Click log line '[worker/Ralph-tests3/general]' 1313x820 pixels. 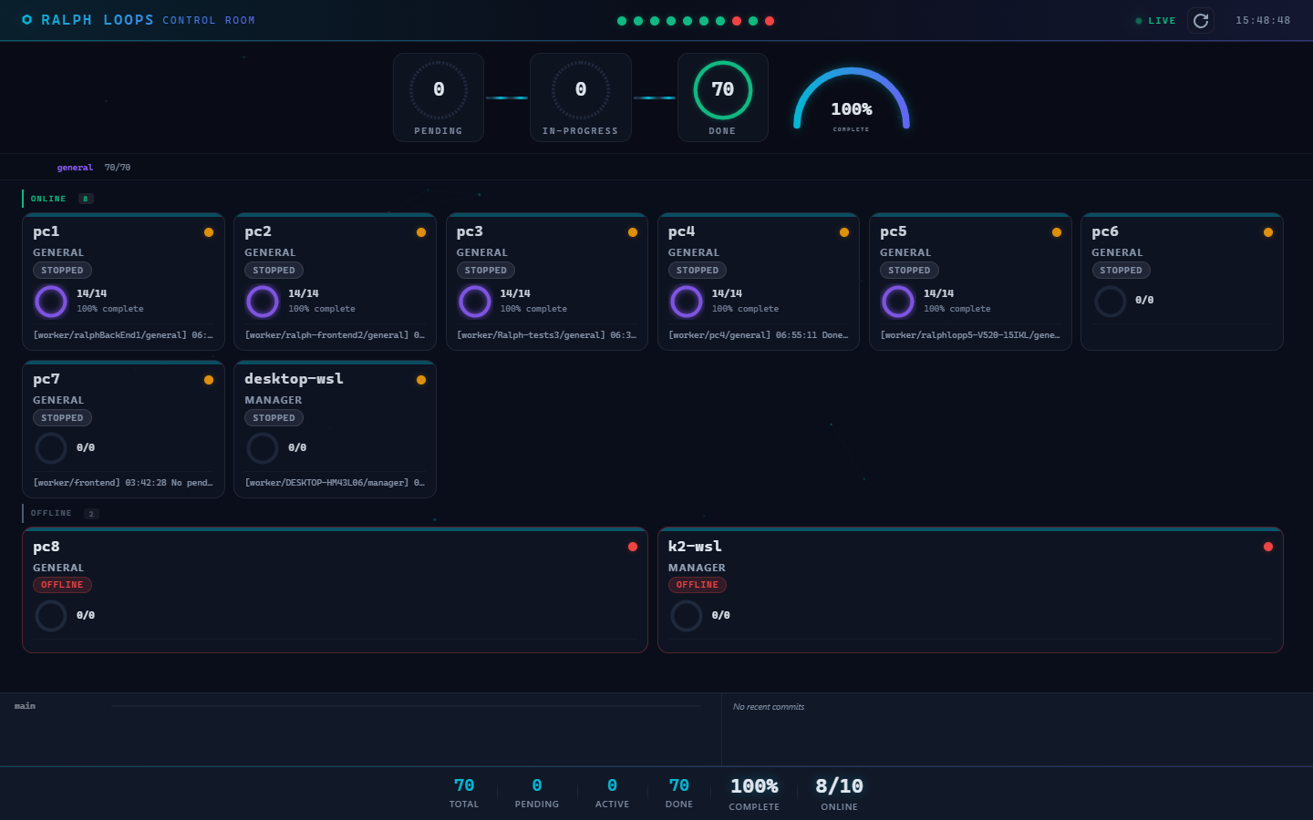click(547, 335)
